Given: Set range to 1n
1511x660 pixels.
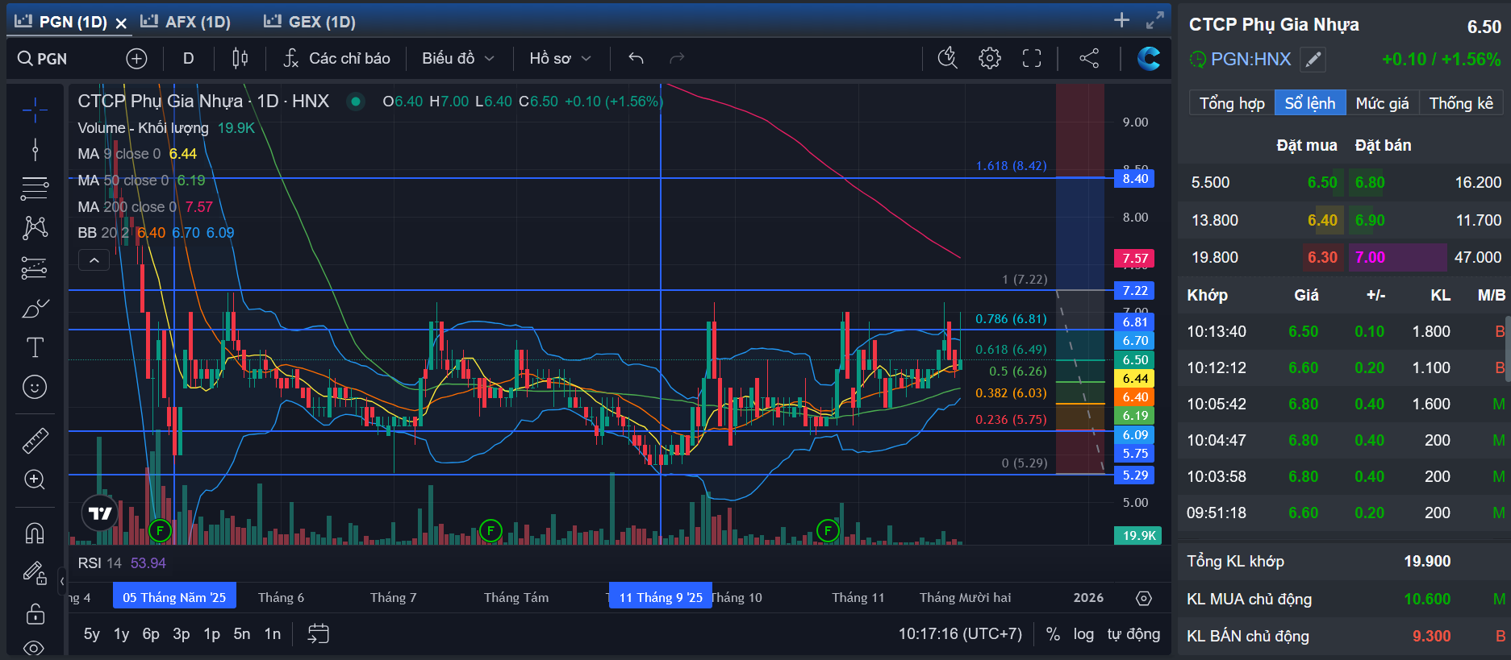Looking at the screenshot, I should pyautogui.click(x=273, y=634).
